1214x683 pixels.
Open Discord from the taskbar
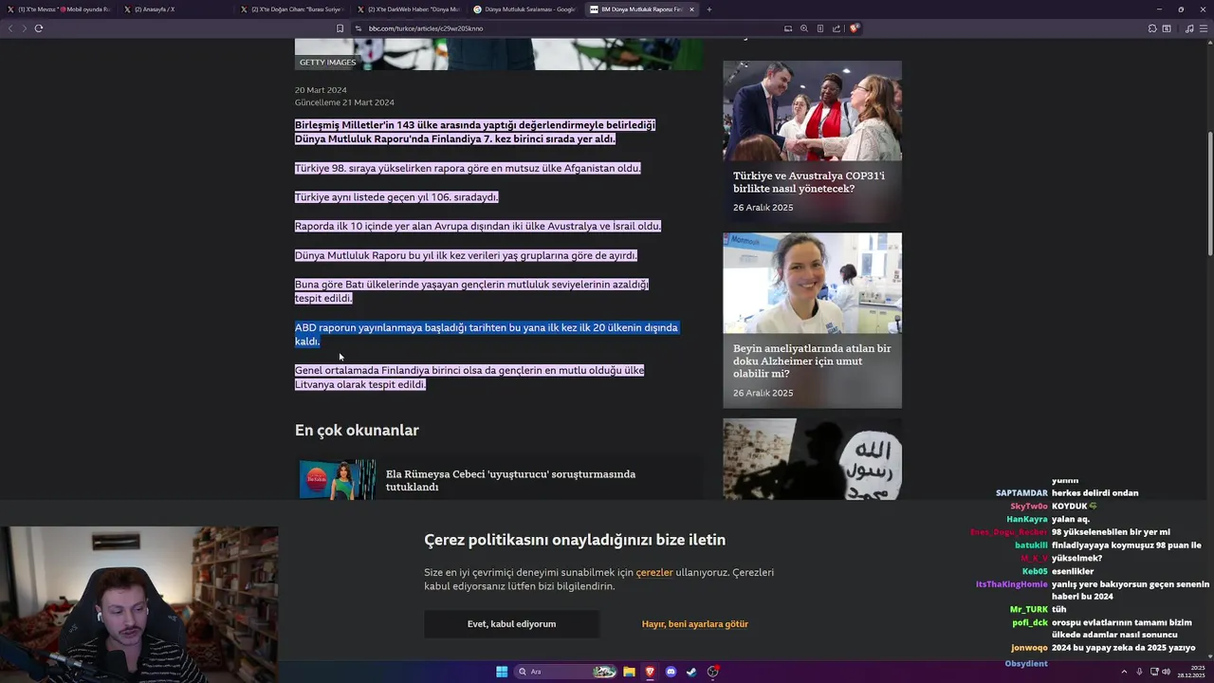(671, 672)
